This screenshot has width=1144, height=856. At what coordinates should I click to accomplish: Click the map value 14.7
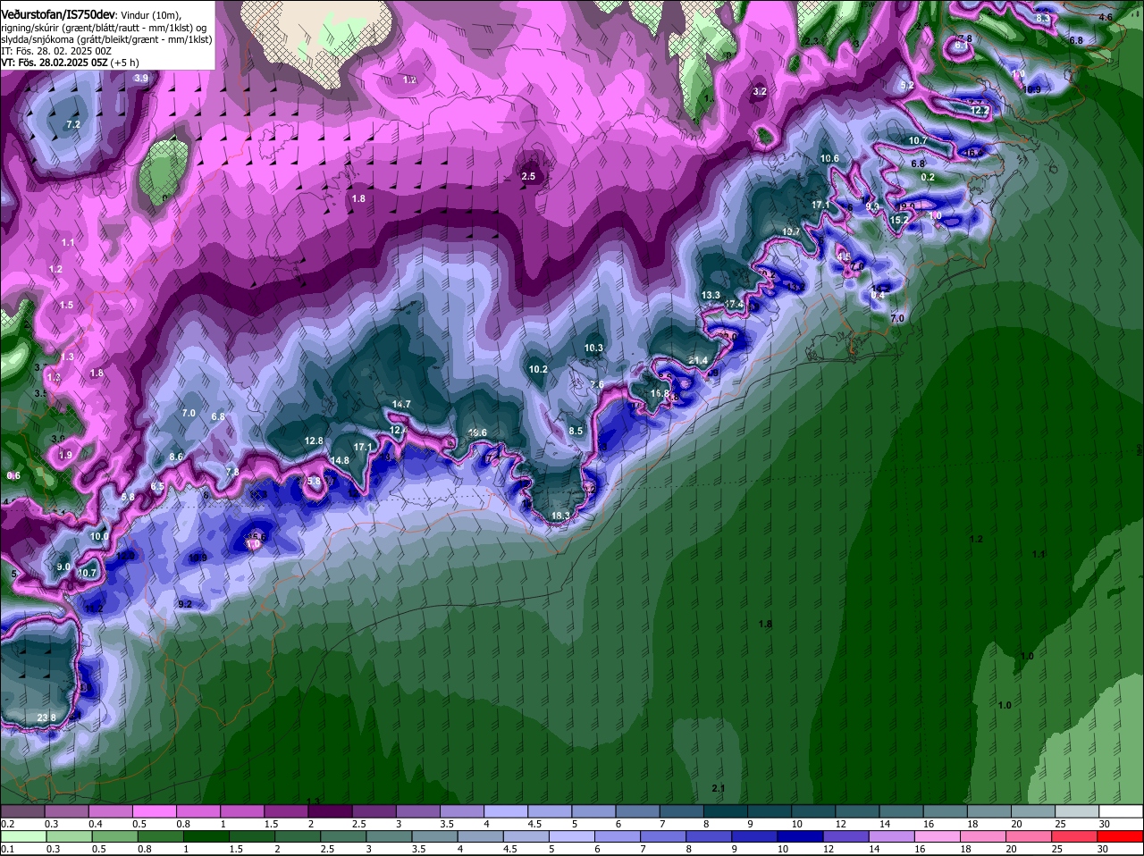click(401, 404)
